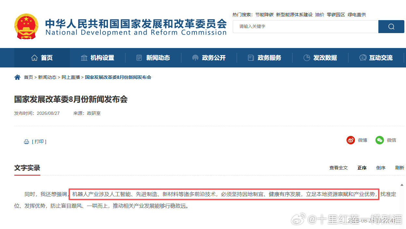Switch to 正序 ordering
This screenshot has height=229, width=406.
362,168
